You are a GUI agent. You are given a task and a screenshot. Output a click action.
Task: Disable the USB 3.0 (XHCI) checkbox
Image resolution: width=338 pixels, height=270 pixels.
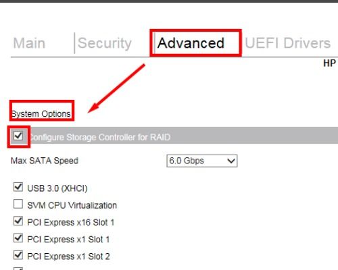[18, 187]
